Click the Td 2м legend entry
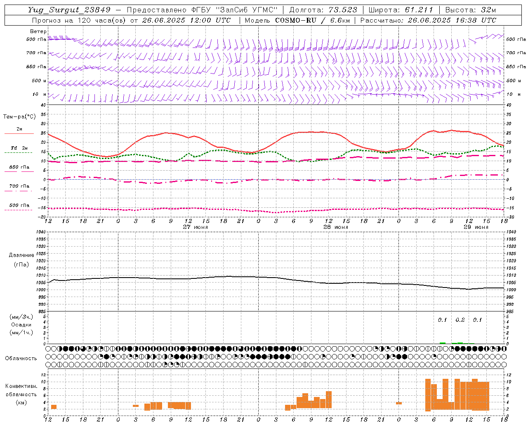Image resolution: width=528 pixels, height=423 pixels. click(19, 148)
